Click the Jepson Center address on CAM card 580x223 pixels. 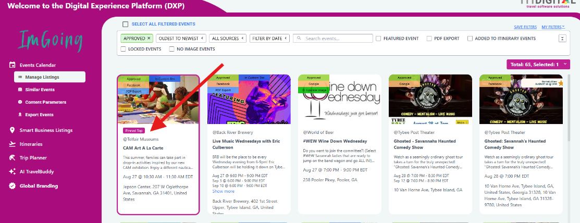pos(155,193)
